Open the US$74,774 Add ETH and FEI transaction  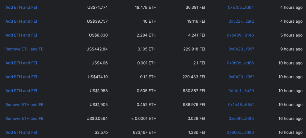(21, 7)
